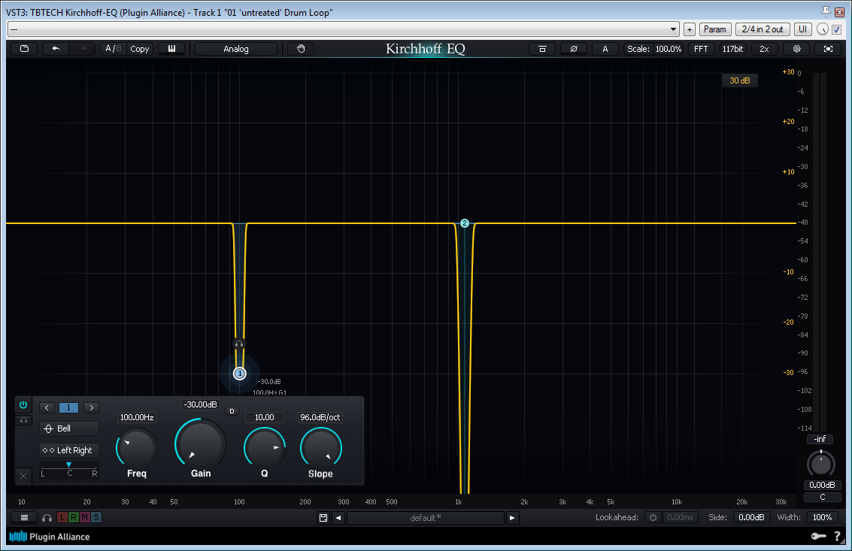Load previous preset arrow

338,518
